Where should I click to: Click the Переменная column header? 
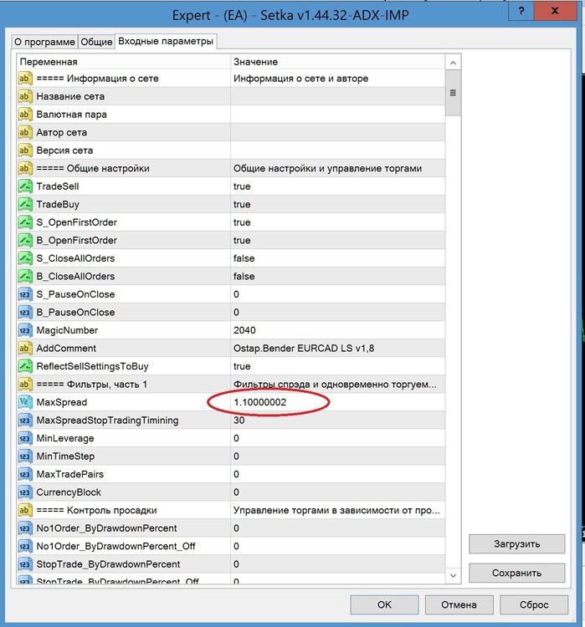(x=124, y=62)
